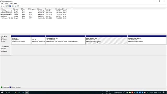This screenshot has height=94, width=167.
Task: Click the 100 MB EFI System partition block
Action: coord(38,40)
